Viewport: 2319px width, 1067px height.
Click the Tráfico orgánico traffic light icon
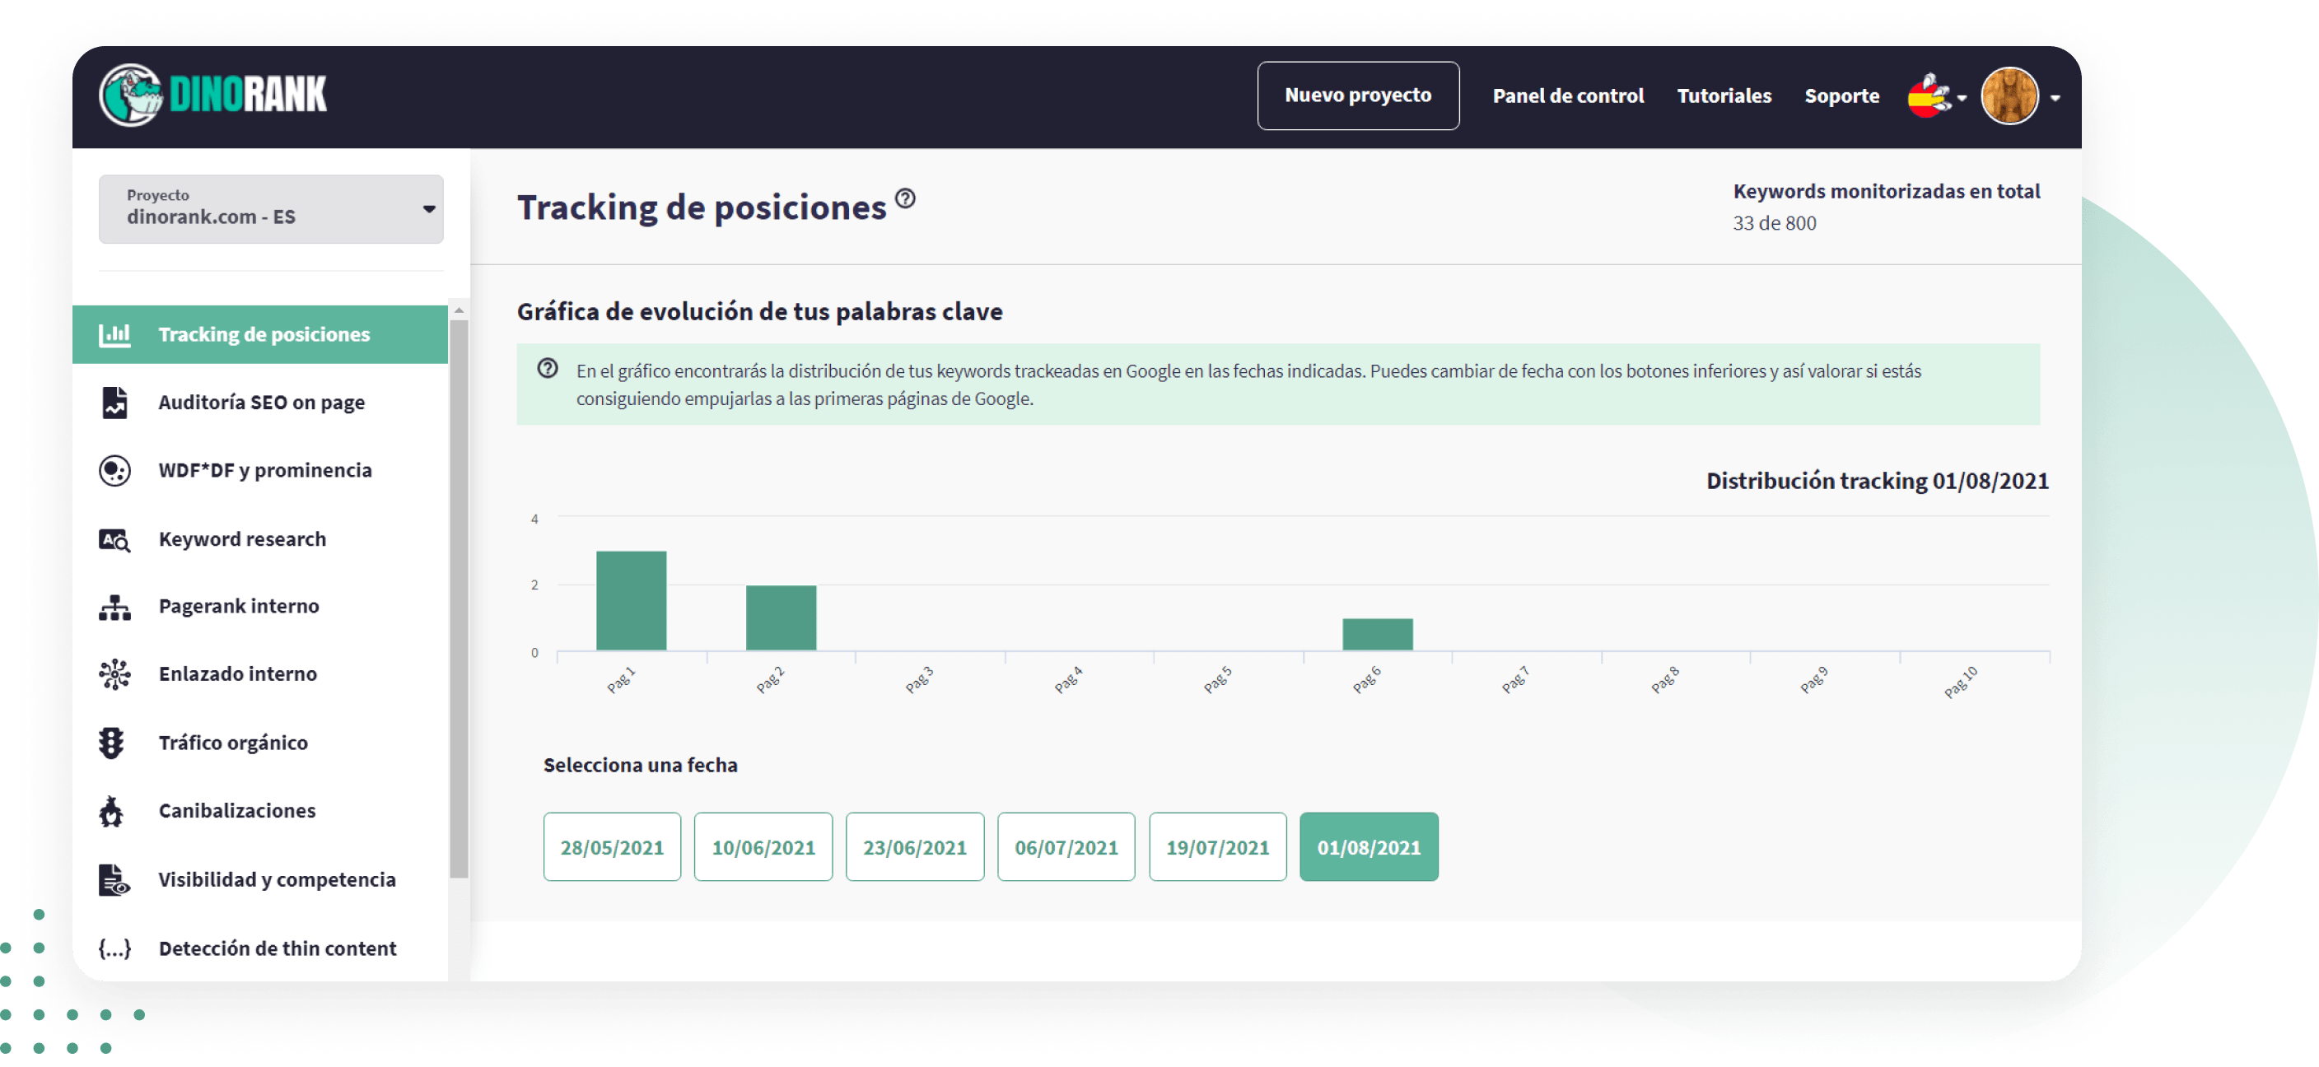click(112, 743)
